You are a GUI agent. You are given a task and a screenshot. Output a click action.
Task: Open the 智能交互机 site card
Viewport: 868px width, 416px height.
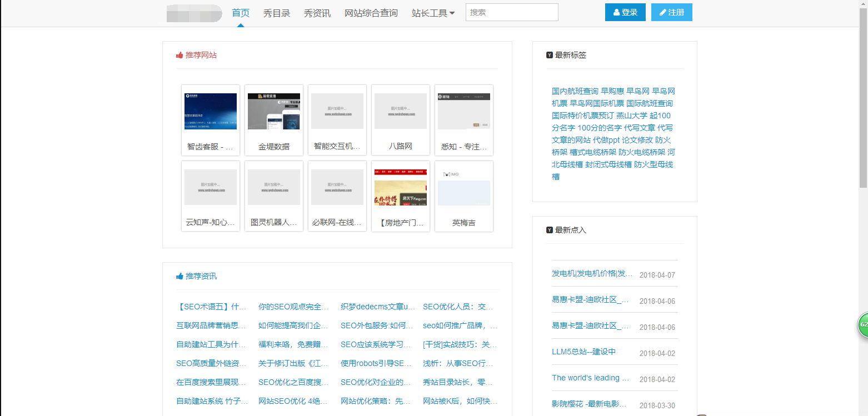[337, 119]
